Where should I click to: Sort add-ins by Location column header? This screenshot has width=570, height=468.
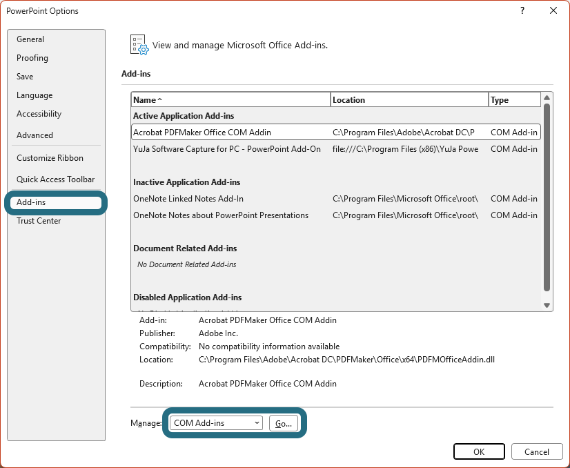point(409,99)
